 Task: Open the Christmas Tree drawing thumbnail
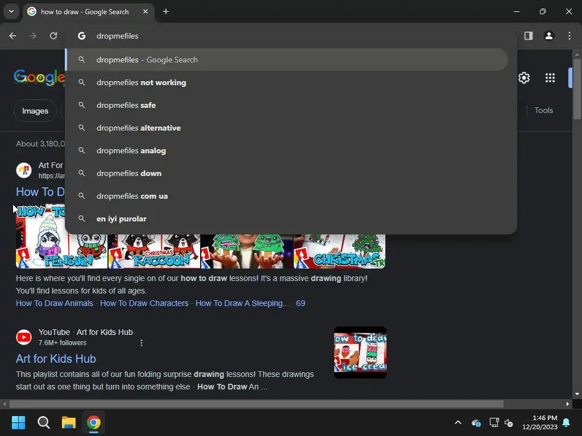(340, 251)
